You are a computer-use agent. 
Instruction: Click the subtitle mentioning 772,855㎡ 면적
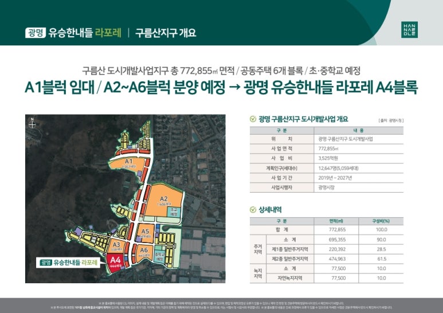point(221,71)
